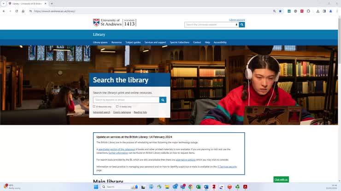Submit the university website search
Screen dimensions: 341x191
pyautogui.click(x=242, y=25)
